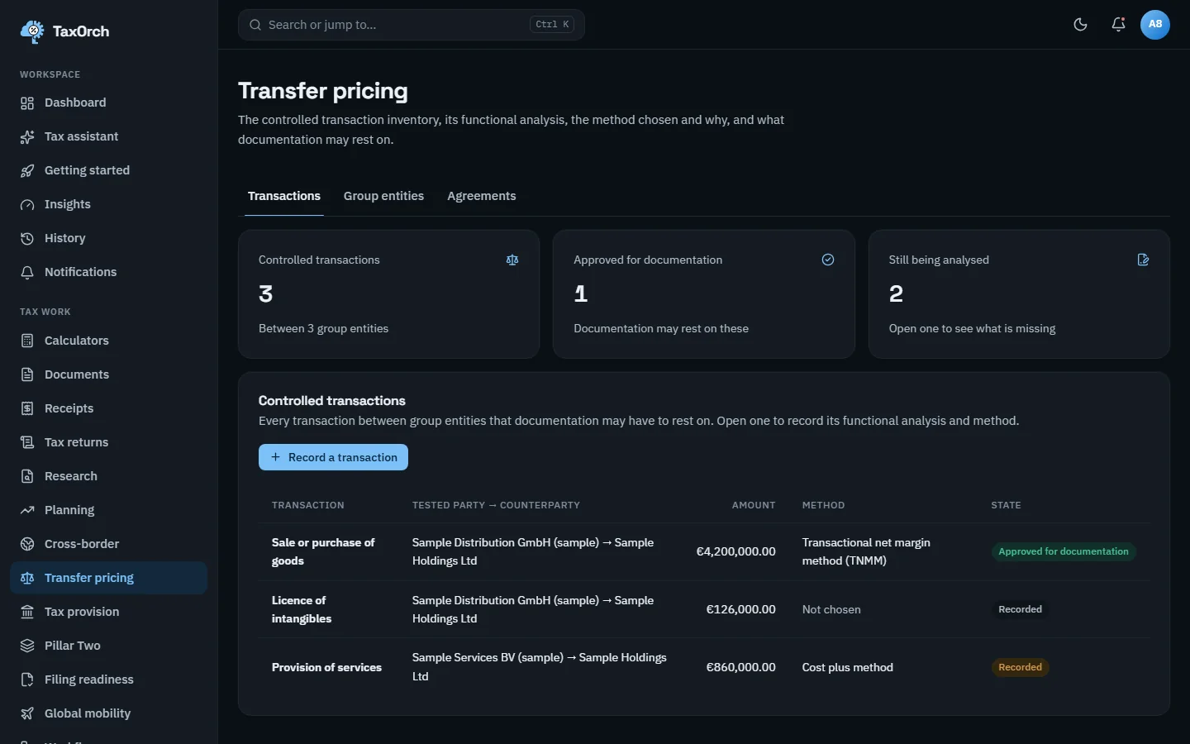Image resolution: width=1190 pixels, height=744 pixels.
Task: Open History in the sidebar
Action: click(x=108, y=238)
